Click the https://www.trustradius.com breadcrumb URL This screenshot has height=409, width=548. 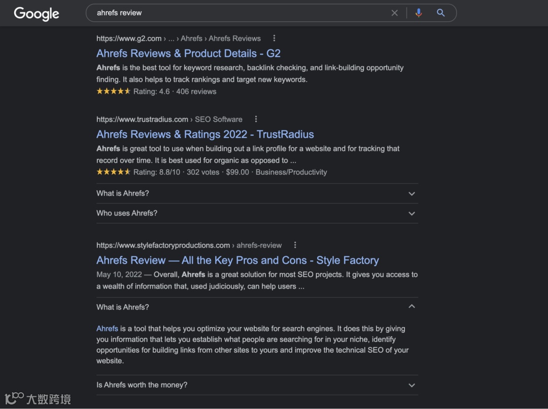tap(142, 119)
